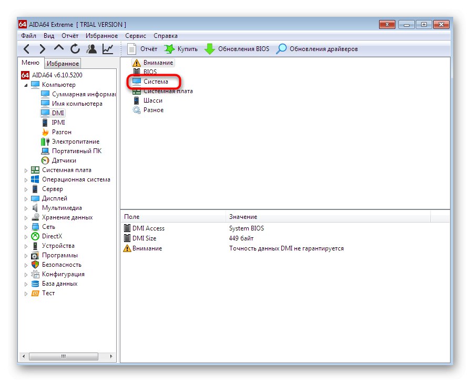Refresh with the circular arrow icon
The image size is (470, 382).
[x=75, y=48]
